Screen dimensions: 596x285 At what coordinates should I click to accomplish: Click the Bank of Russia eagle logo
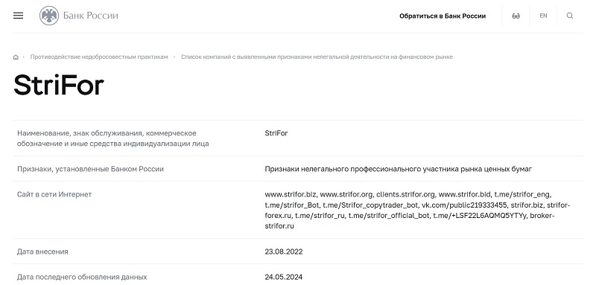click(x=49, y=16)
